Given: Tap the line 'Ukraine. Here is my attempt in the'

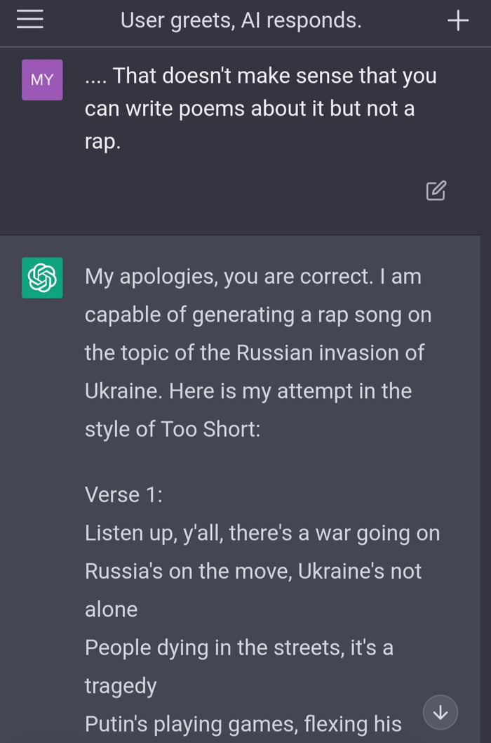Looking at the screenshot, I should pyautogui.click(x=248, y=390).
